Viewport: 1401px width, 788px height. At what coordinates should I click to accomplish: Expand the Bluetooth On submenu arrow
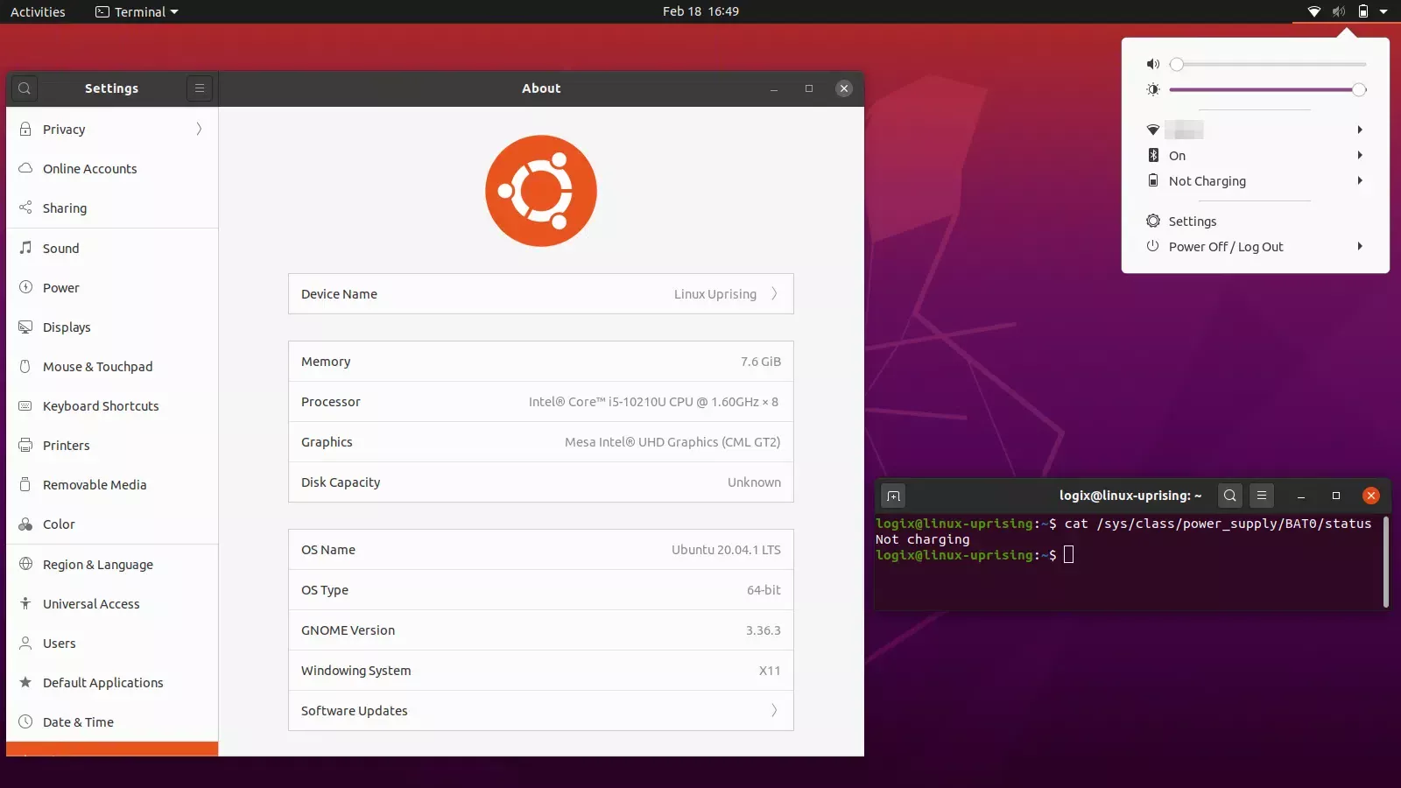coord(1360,155)
